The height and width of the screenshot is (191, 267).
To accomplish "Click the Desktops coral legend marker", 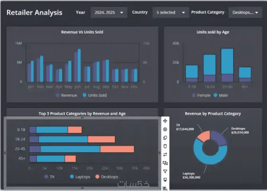I will (x=97, y=177).
